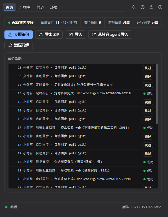
Task: Click the 备份文件 11 statistic
Action: tap(59, 22)
